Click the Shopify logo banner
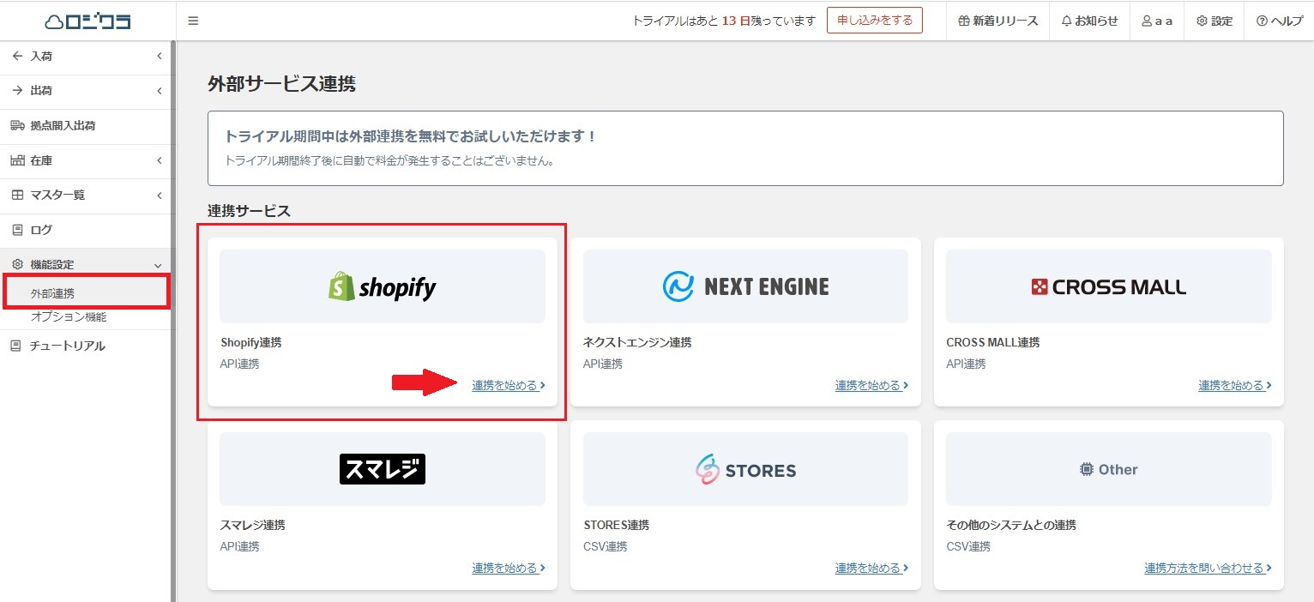The height and width of the screenshot is (602, 1314). [x=383, y=286]
